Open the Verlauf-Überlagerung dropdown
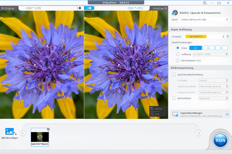 pyautogui.click(x=214, y=92)
